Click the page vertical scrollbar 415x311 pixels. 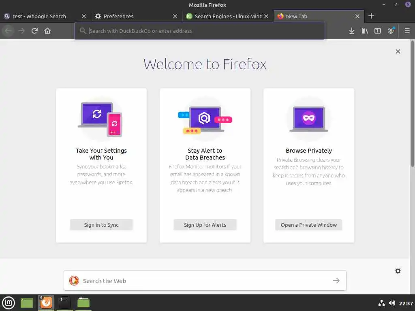412,103
